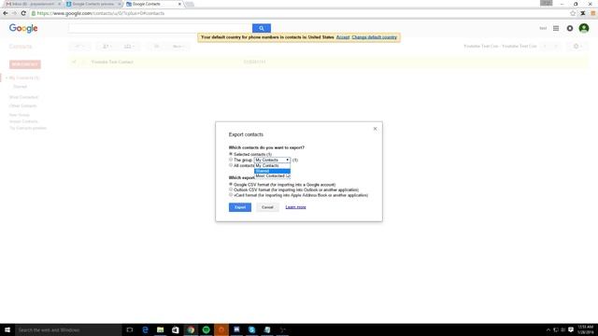Screen dimensions: 598x336
Task: Open the Google notifications icon
Action: pos(570,28)
